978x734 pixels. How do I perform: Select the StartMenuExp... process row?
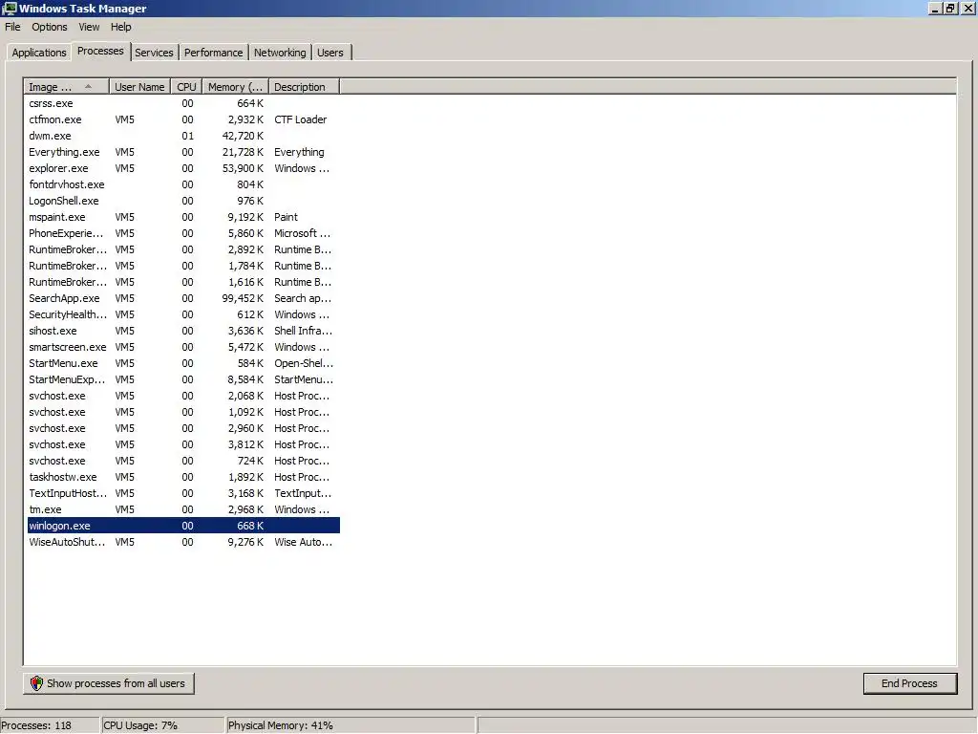pyautogui.click(x=183, y=379)
